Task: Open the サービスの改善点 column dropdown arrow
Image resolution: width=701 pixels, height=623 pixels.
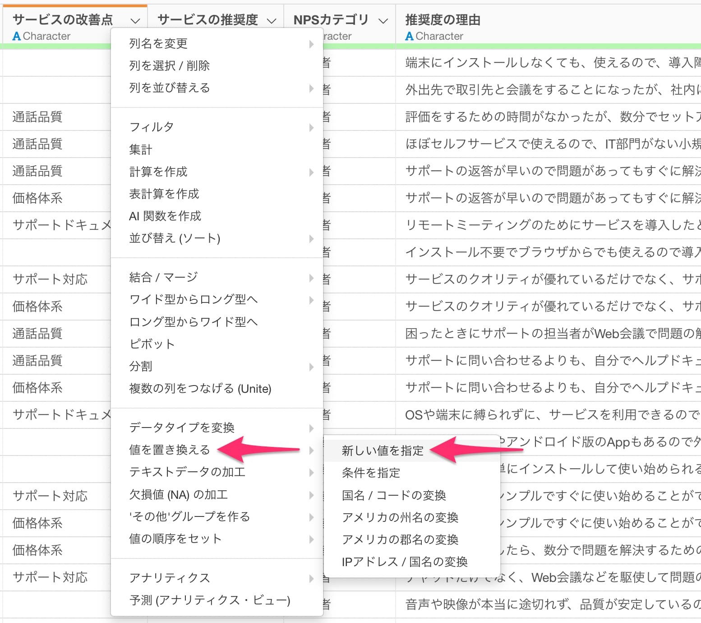Action: (135, 21)
